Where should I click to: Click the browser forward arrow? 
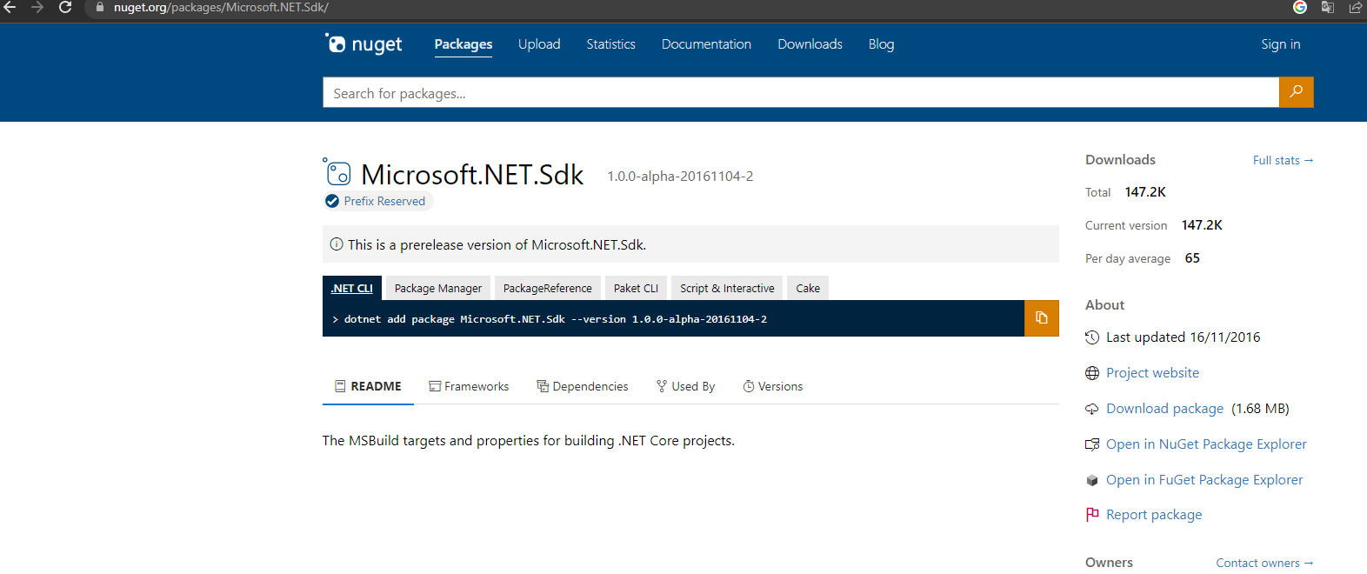point(37,7)
